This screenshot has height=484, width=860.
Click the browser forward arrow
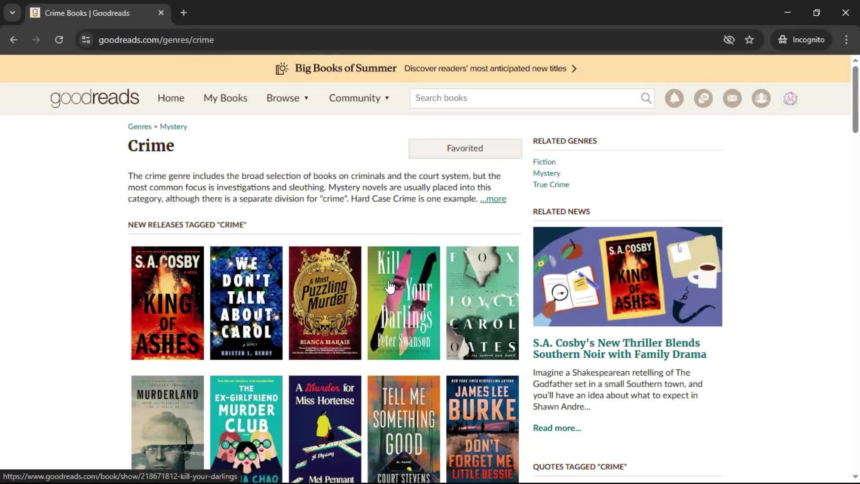point(36,40)
